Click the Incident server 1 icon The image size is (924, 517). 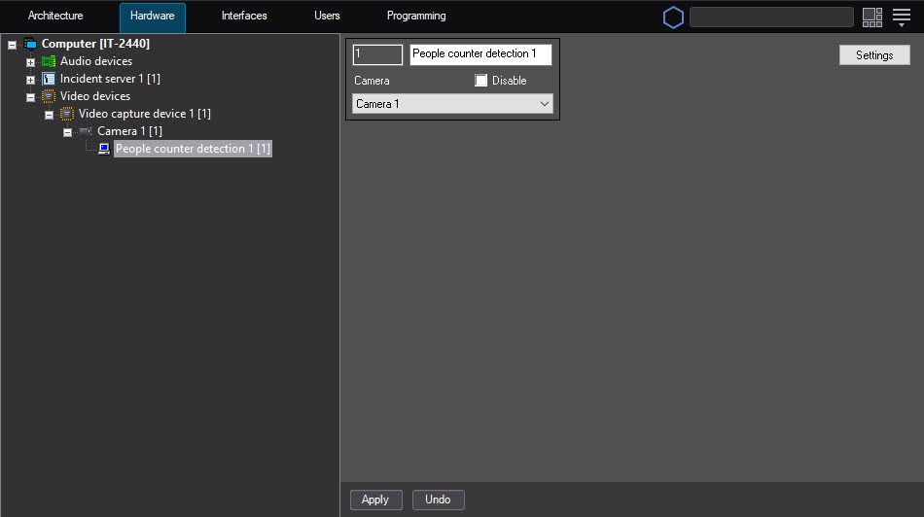point(49,79)
